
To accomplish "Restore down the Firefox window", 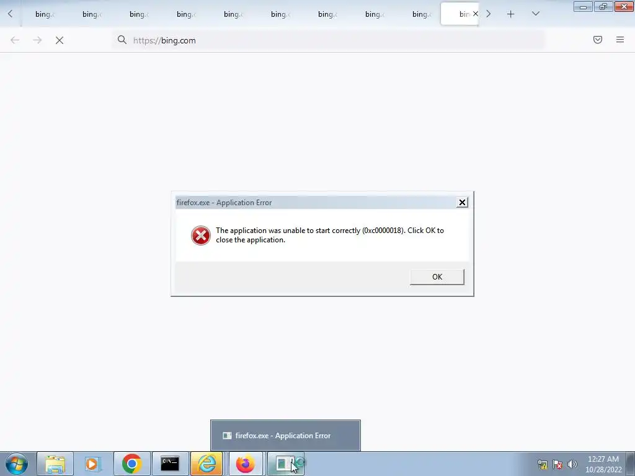I will (603, 6).
